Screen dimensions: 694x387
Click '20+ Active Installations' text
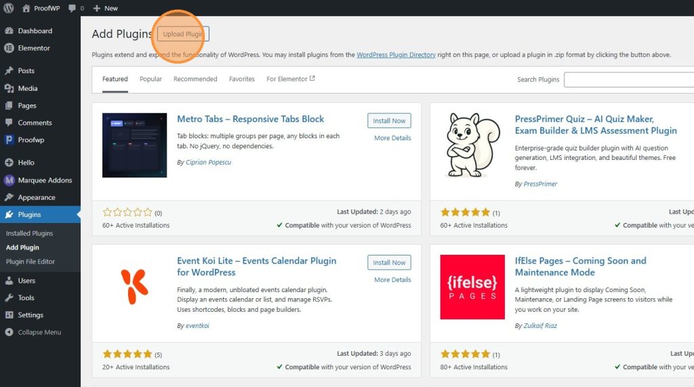[136, 367]
